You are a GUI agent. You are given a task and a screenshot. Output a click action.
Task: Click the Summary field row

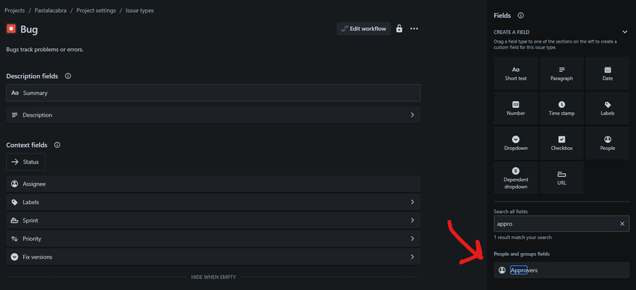[x=213, y=93]
